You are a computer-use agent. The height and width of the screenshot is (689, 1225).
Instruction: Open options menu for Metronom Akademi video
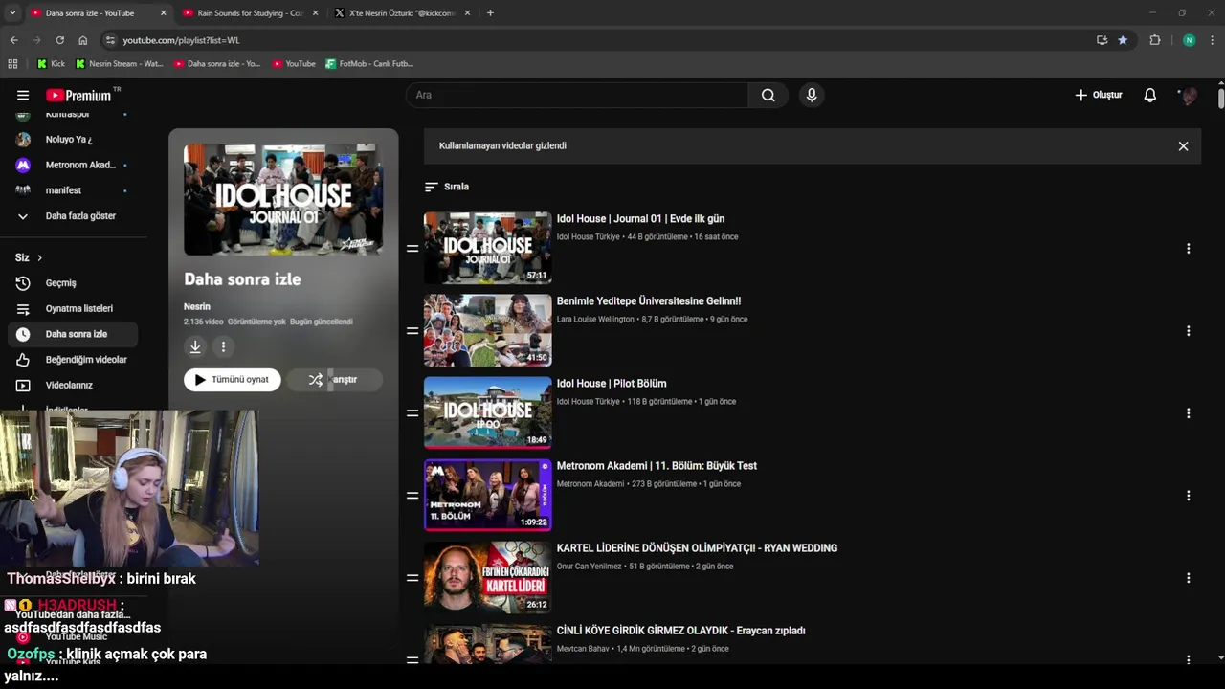[x=1188, y=496]
